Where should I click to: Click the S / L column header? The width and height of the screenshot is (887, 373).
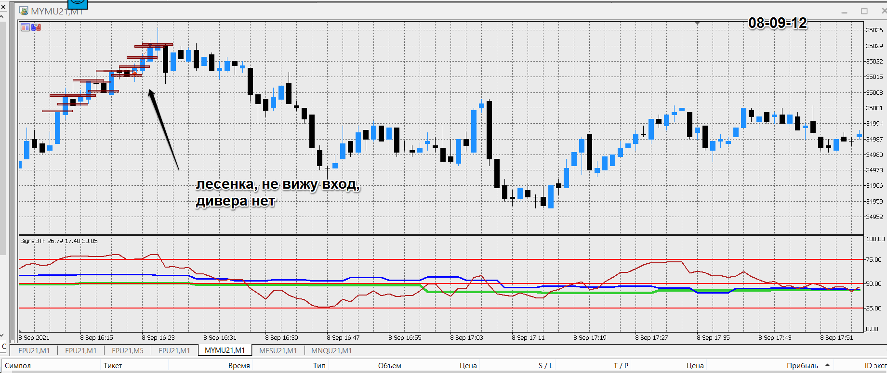(x=545, y=366)
